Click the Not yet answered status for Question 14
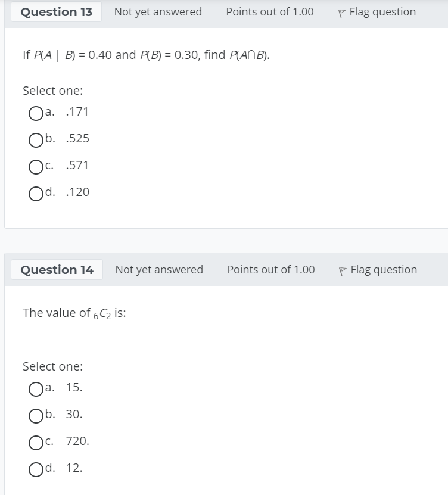This screenshot has width=448, height=495. click(159, 269)
